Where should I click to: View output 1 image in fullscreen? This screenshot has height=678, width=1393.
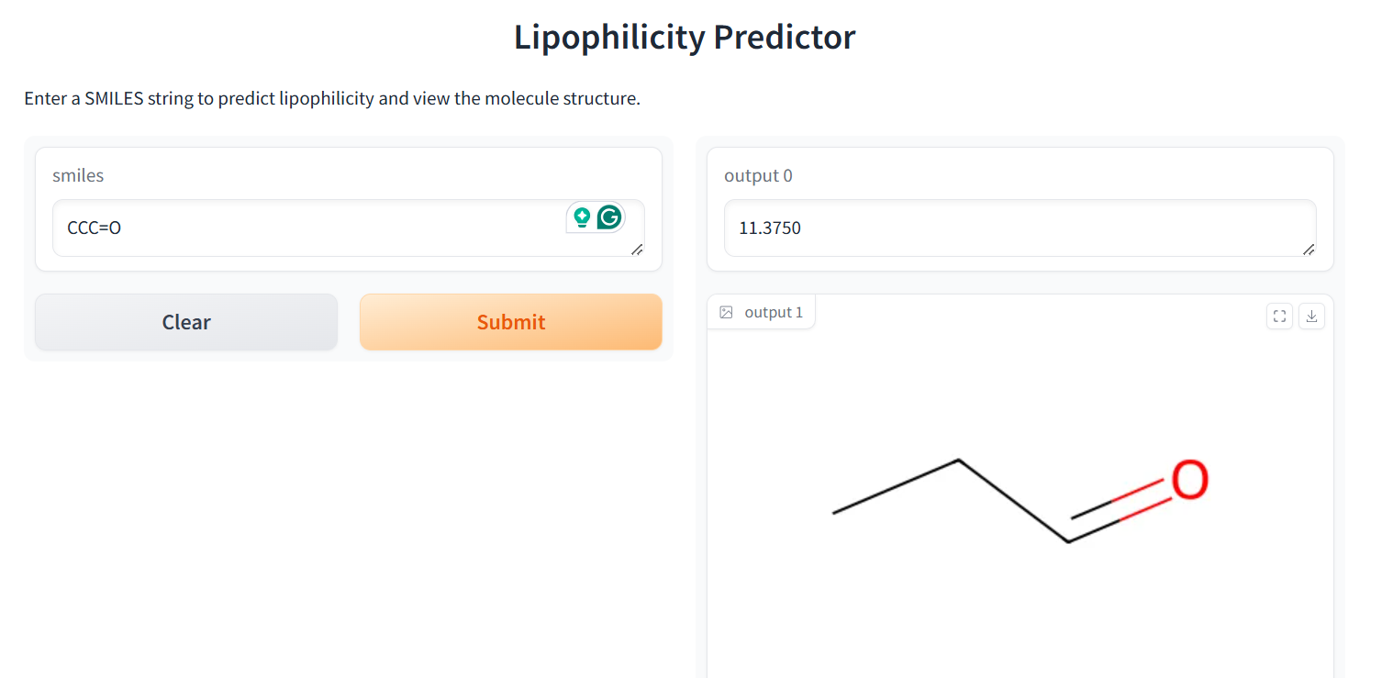pos(1279,316)
